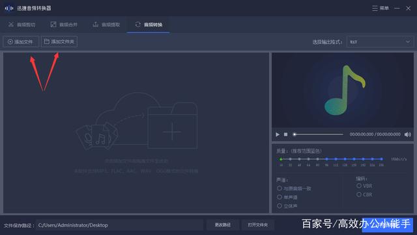
Task: Click the 添加文件夹 button
Action: point(59,42)
